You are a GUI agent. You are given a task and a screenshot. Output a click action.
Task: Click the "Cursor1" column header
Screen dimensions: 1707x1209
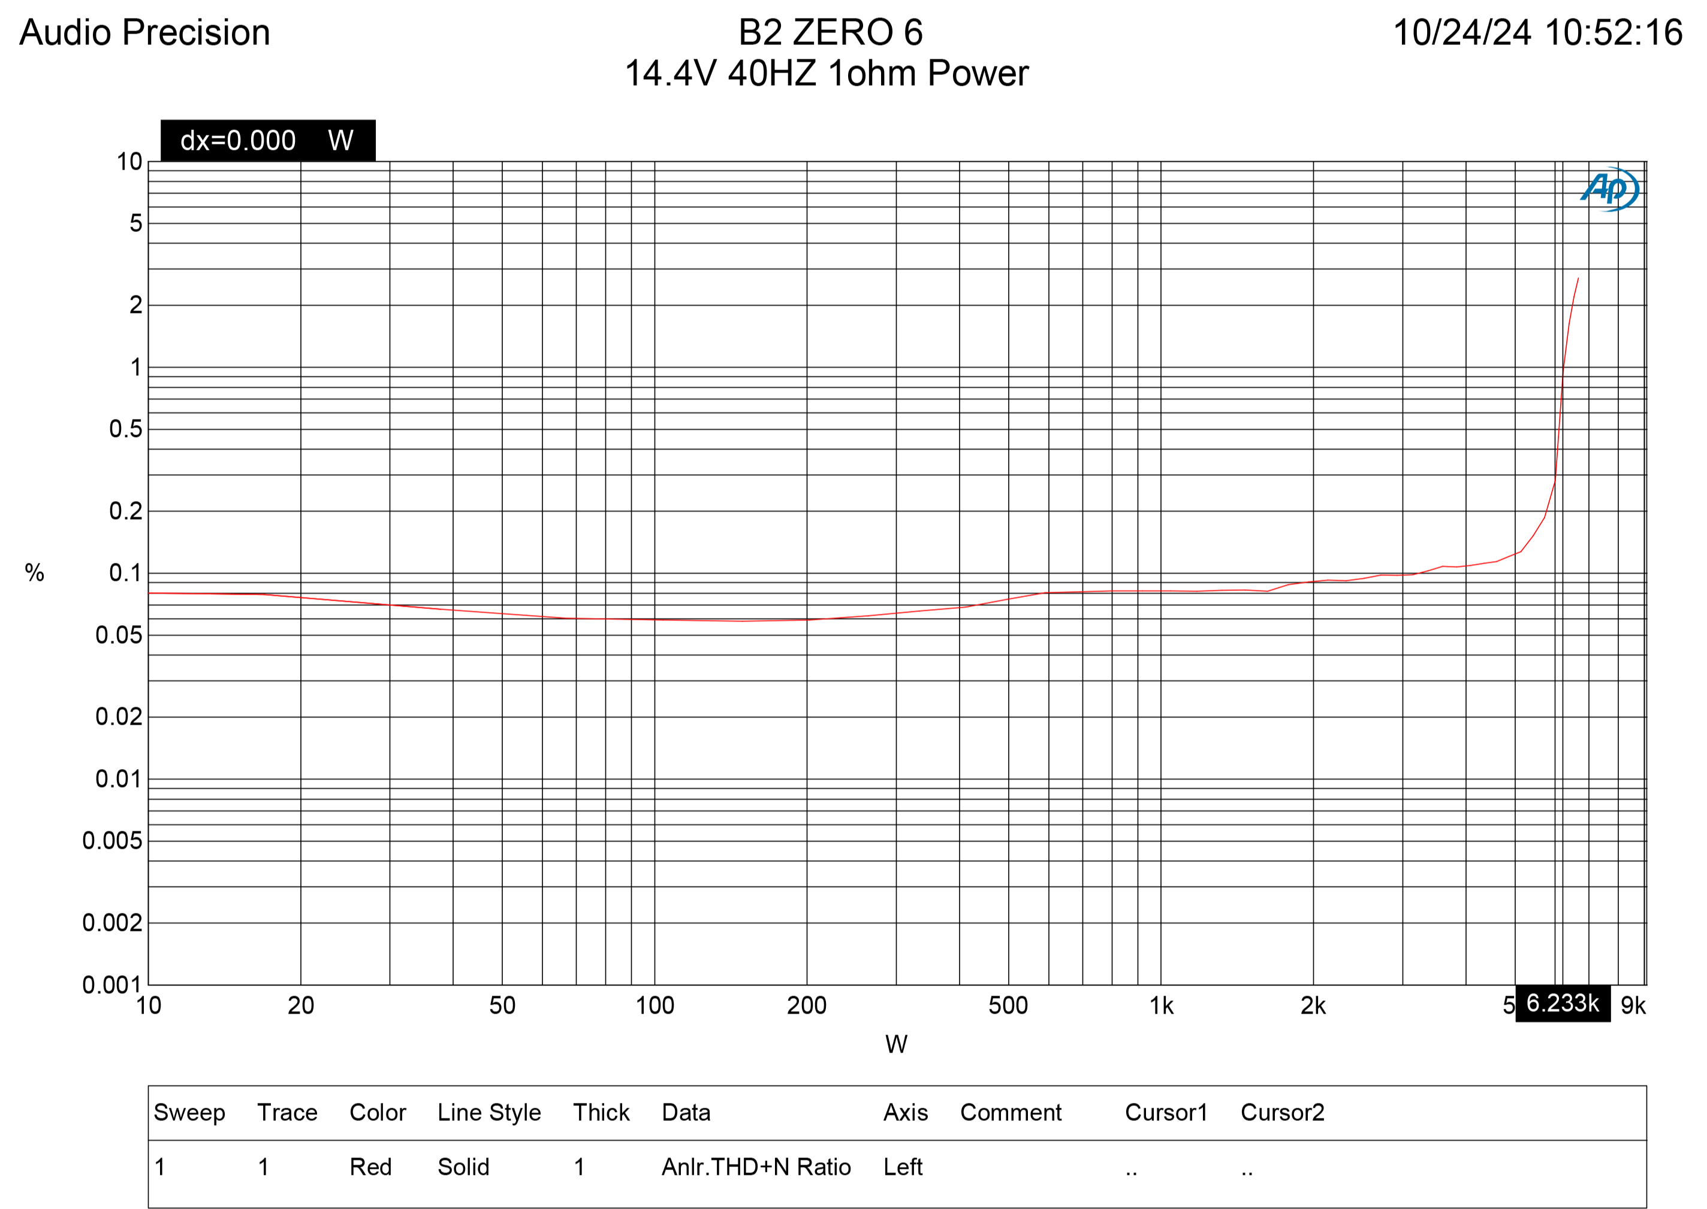[x=1166, y=1113]
